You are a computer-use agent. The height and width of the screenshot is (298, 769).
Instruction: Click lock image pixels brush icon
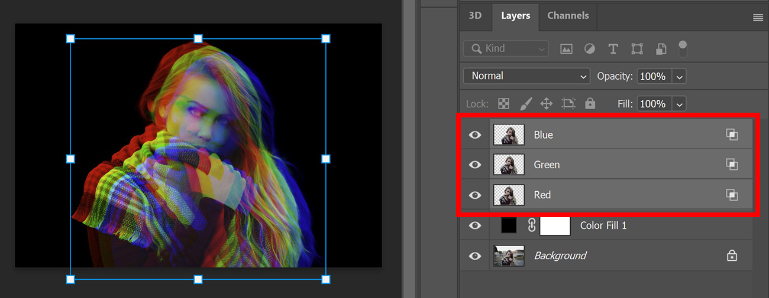(x=525, y=104)
